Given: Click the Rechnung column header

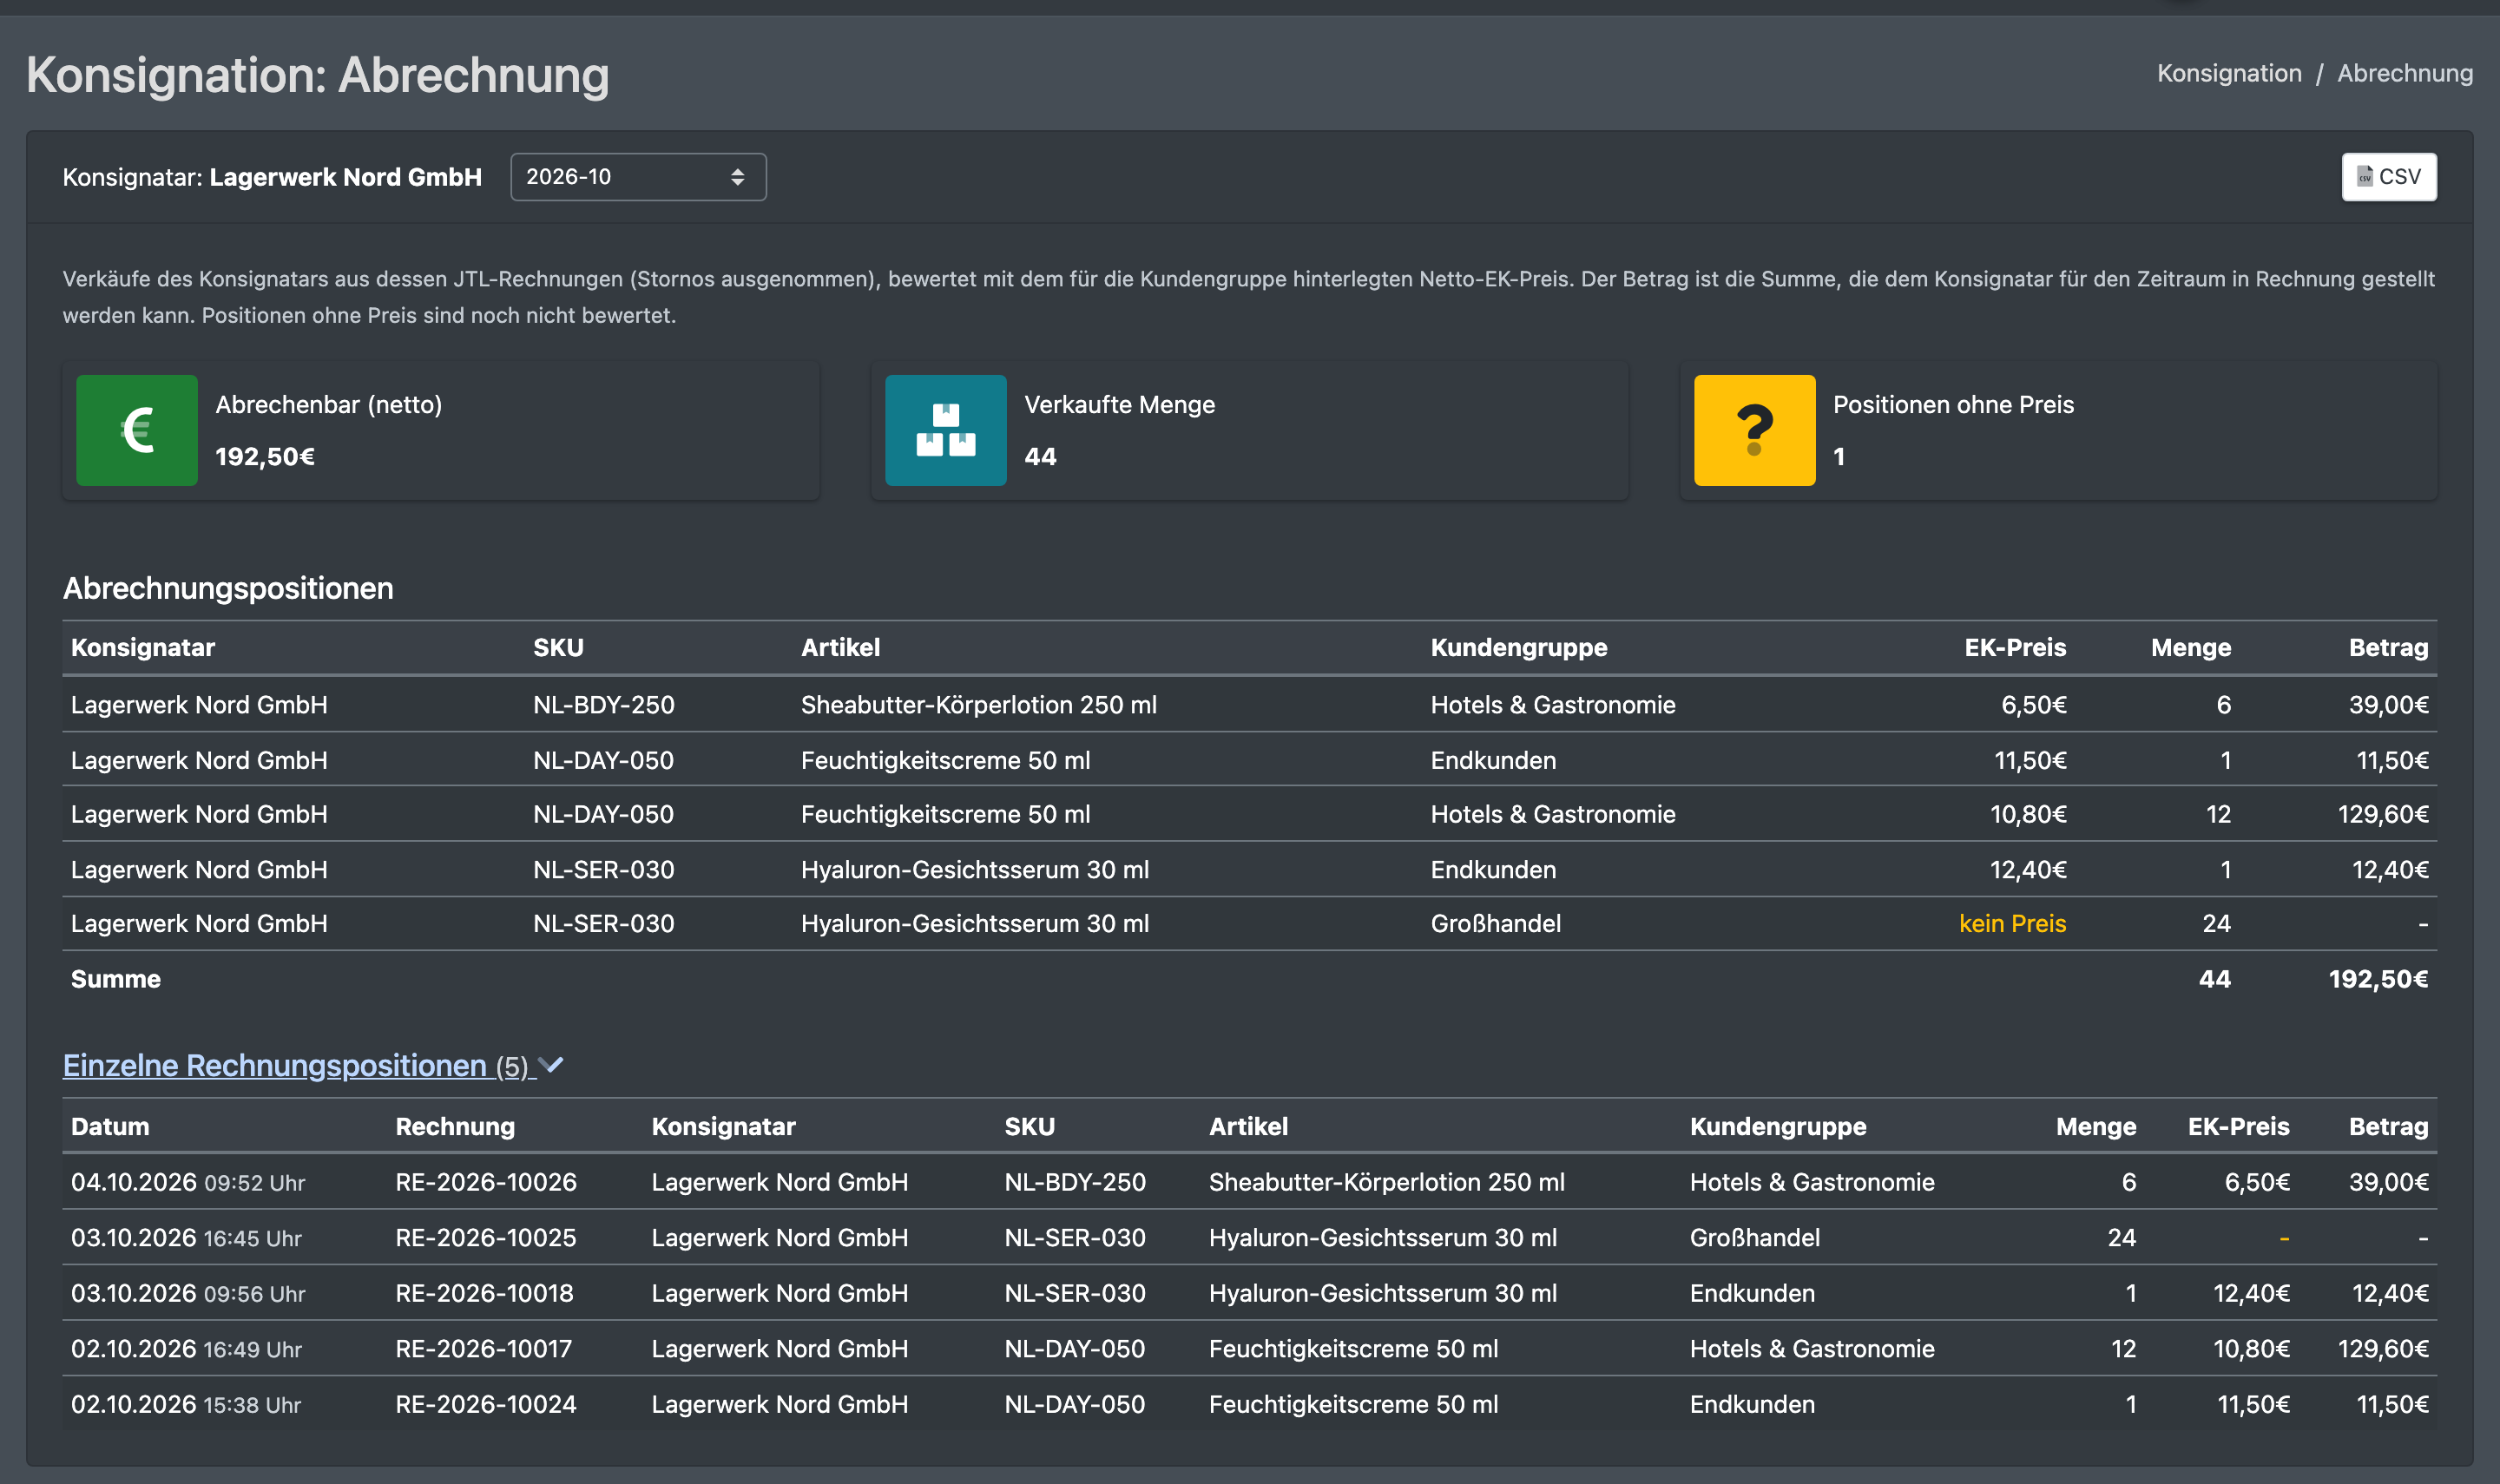Looking at the screenshot, I should click(x=455, y=1126).
